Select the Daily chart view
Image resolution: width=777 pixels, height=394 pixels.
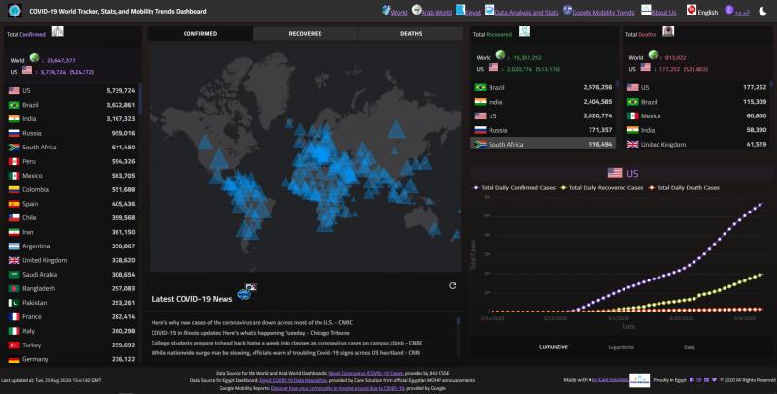point(689,345)
